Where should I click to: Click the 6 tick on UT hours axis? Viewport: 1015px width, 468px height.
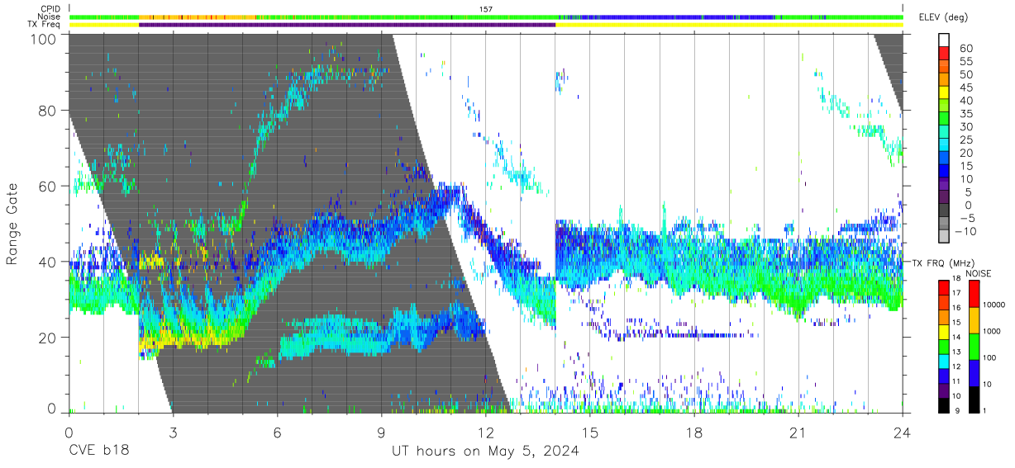[x=277, y=433]
